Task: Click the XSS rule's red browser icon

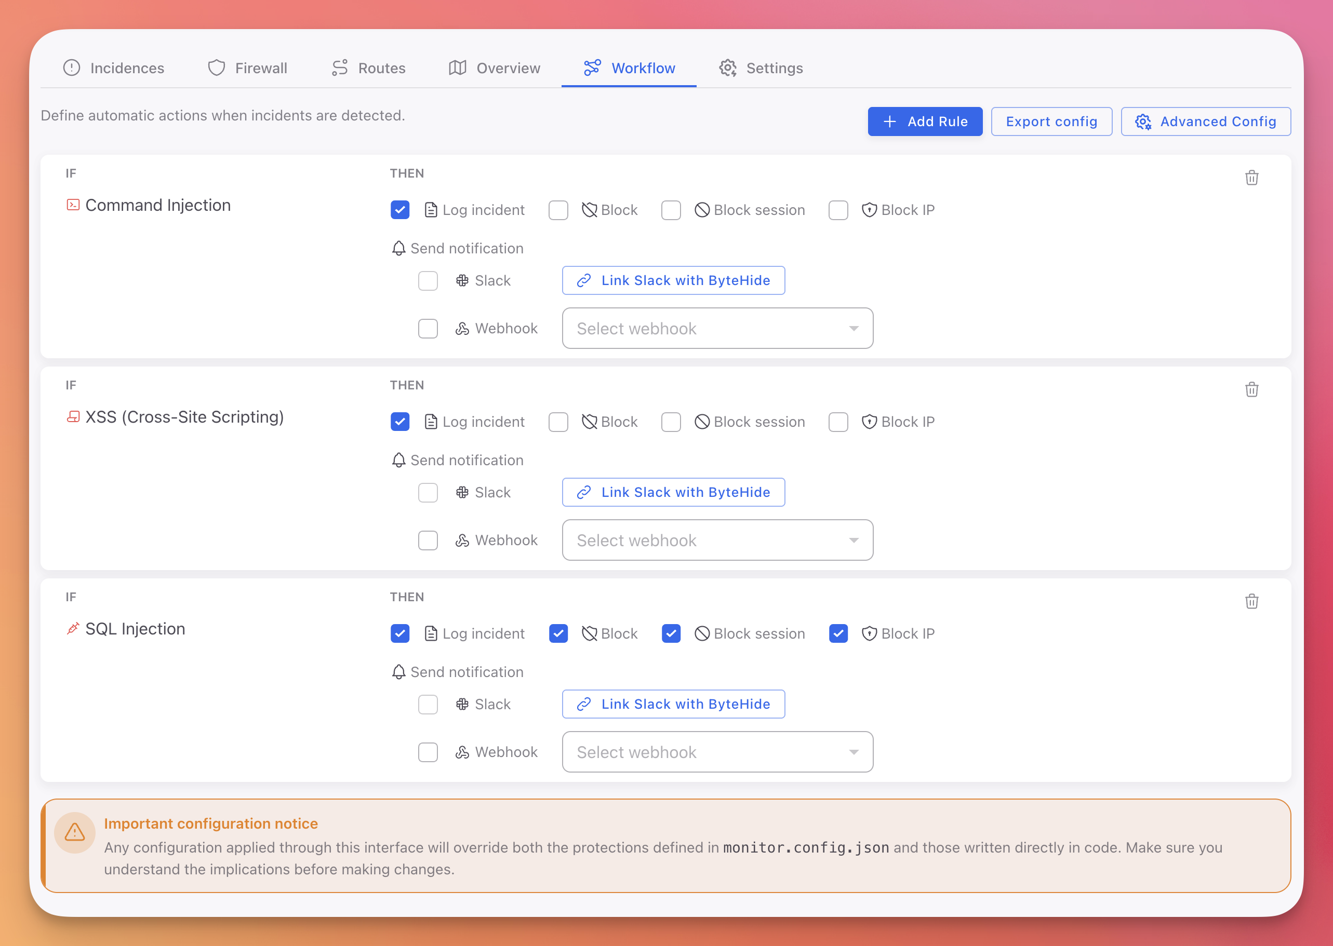Action: 73,416
